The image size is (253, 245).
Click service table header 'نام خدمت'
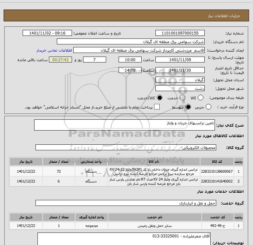tap(155, 217)
